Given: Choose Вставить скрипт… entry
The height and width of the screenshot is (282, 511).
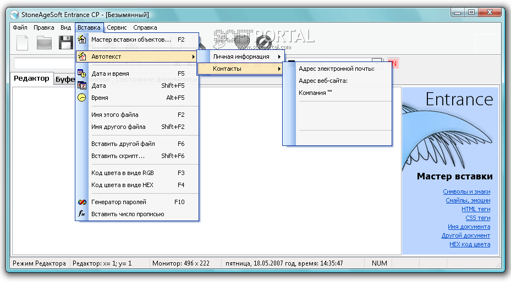Looking at the screenshot, I should (137, 156).
